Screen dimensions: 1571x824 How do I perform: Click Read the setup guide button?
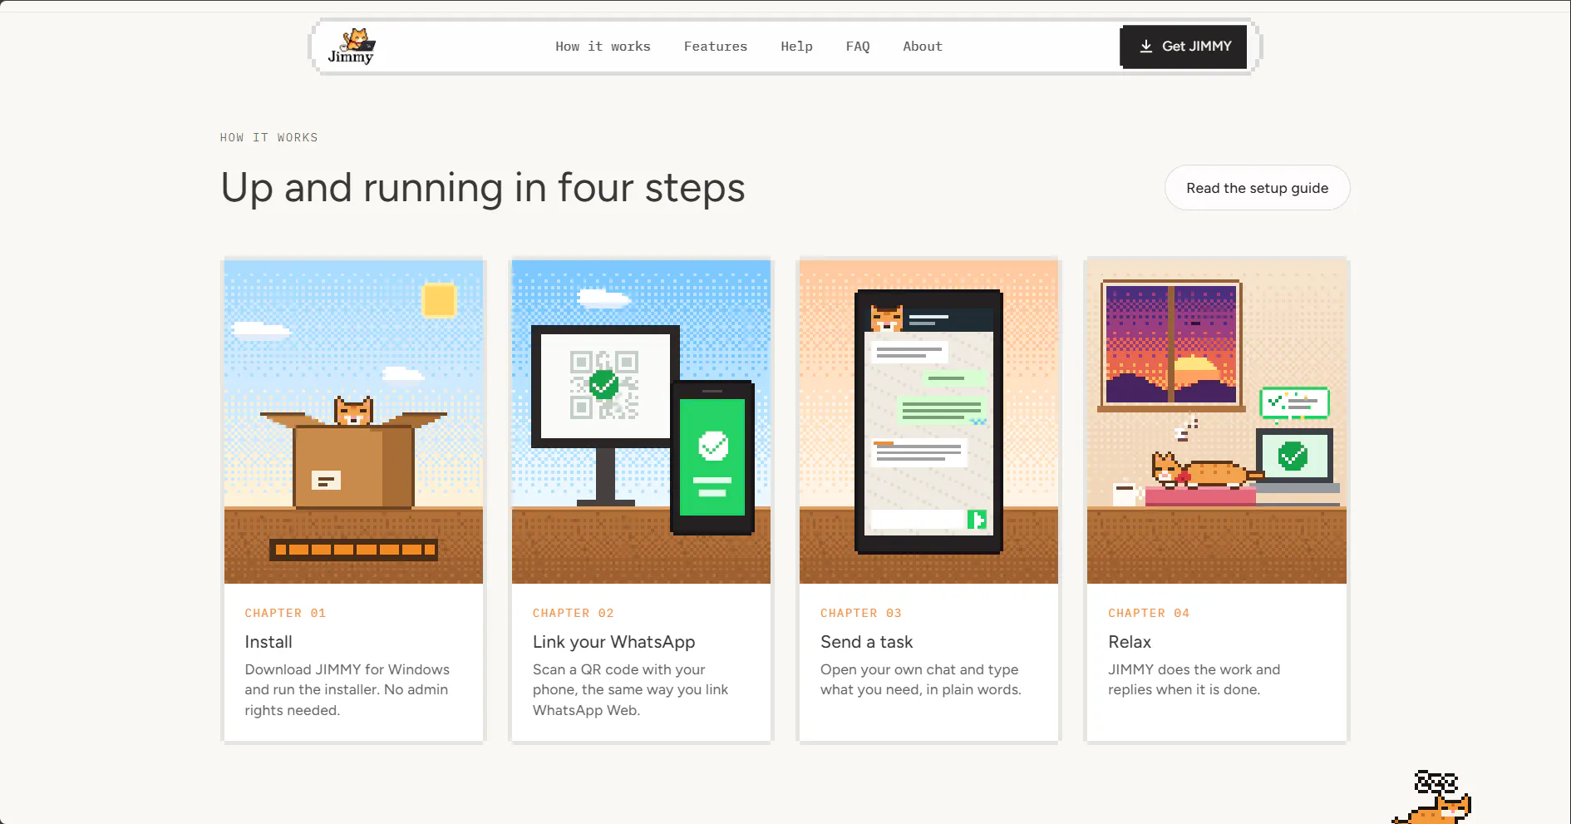1257,188
